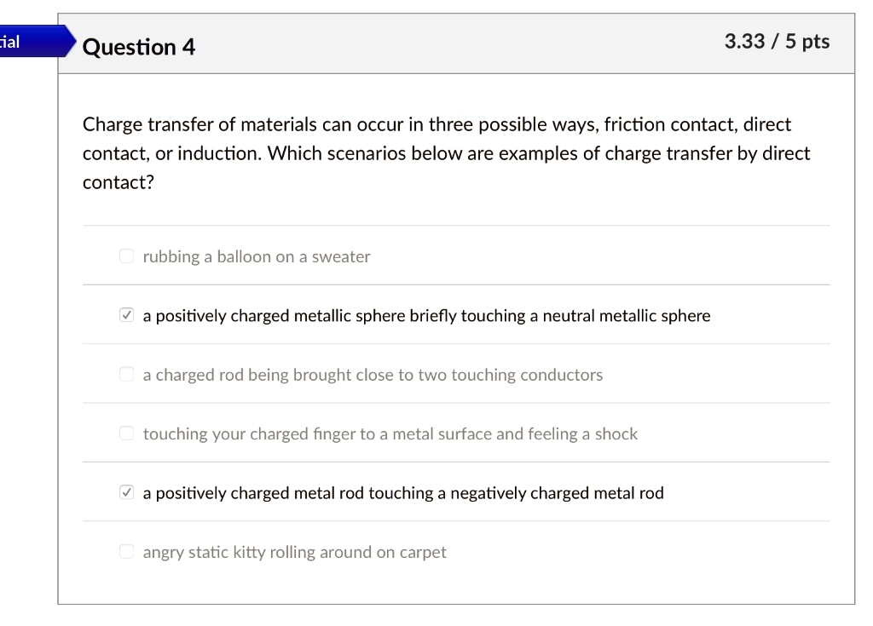Select the metallic sphere answer text
The height and width of the screenshot is (626, 873).
pos(426,315)
